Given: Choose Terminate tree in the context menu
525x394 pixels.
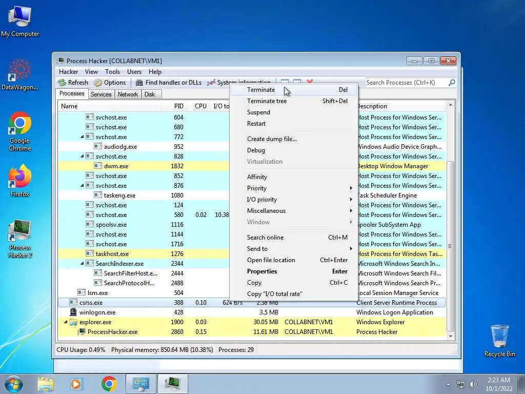Looking at the screenshot, I should (x=295, y=101).
